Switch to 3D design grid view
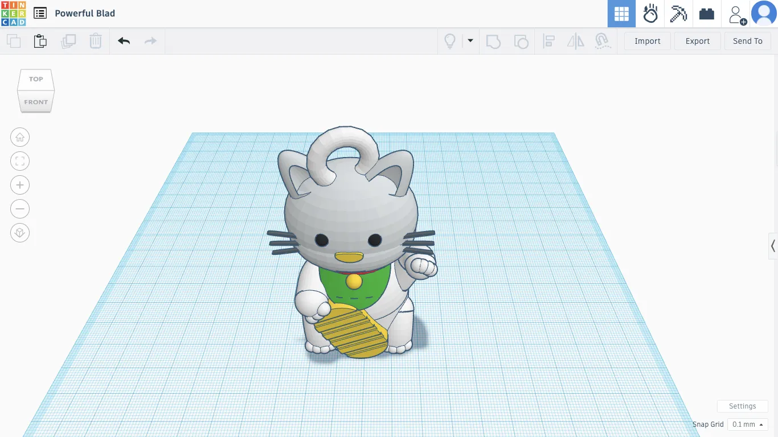The height and width of the screenshot is (437, 778). (x=621, y=14)
